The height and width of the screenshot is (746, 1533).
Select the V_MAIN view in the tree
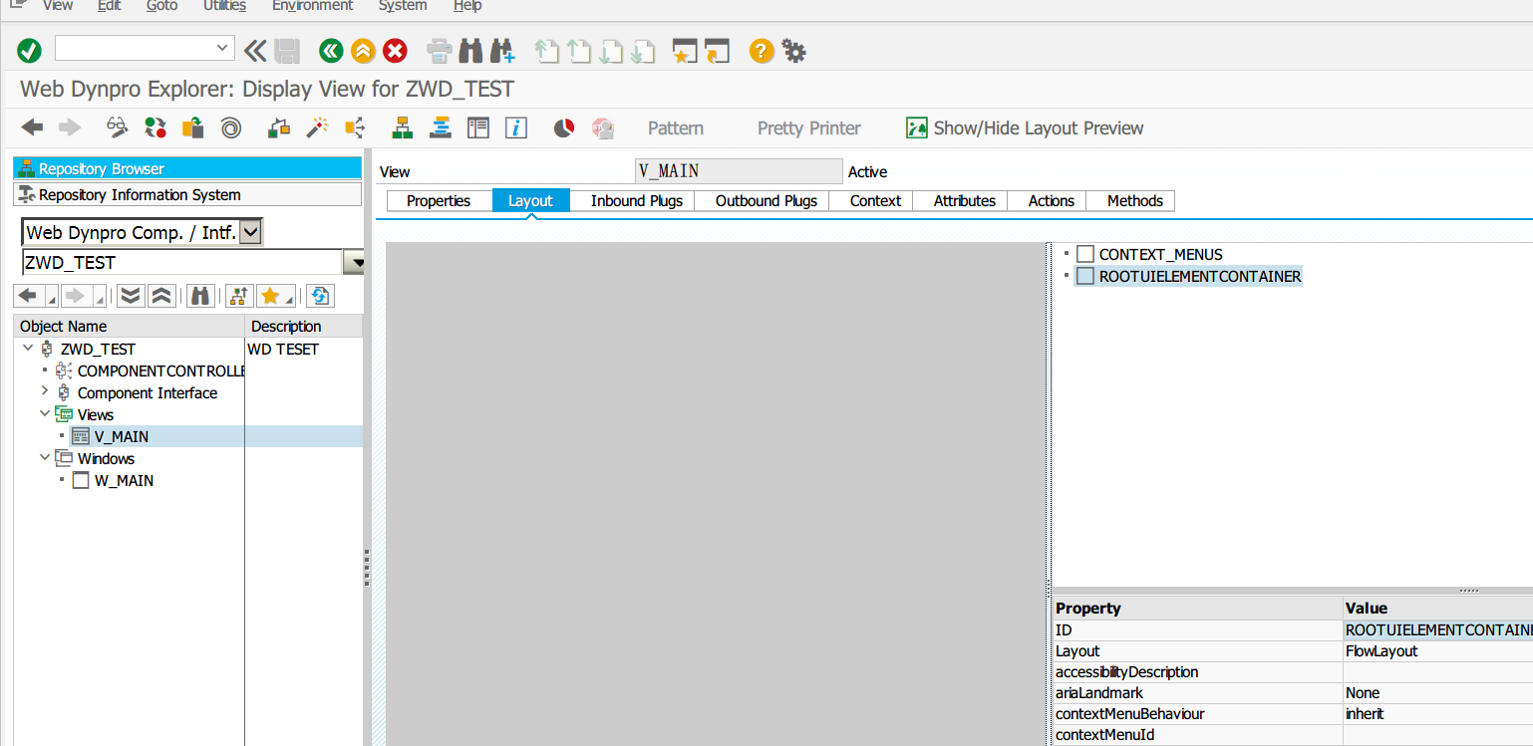coord(122,436)
